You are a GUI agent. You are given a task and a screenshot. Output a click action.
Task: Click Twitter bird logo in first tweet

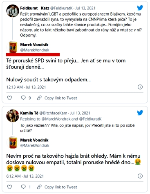(140, 8)
